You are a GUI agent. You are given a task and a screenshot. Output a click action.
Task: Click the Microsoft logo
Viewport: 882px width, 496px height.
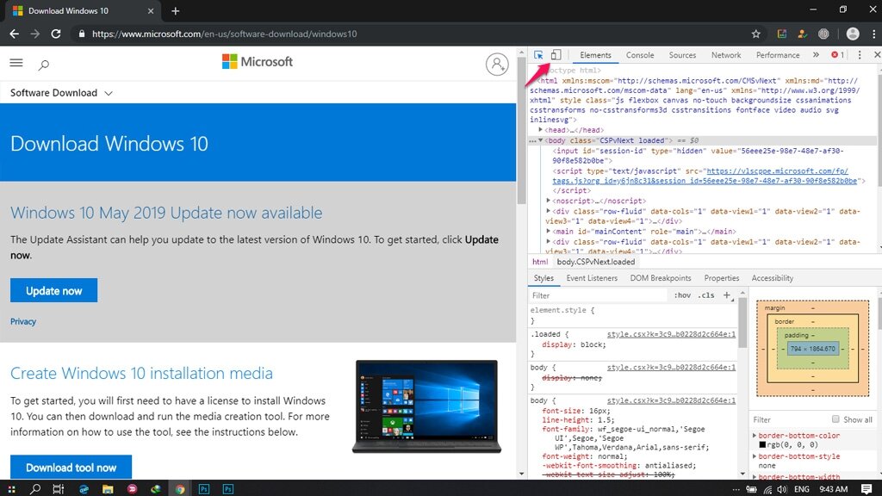coord(257,62)
